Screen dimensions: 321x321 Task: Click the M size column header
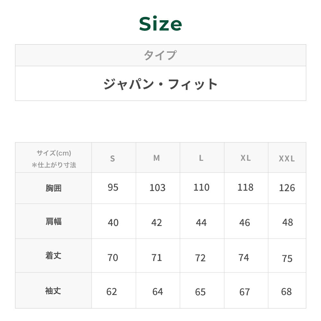pos(157,158)
